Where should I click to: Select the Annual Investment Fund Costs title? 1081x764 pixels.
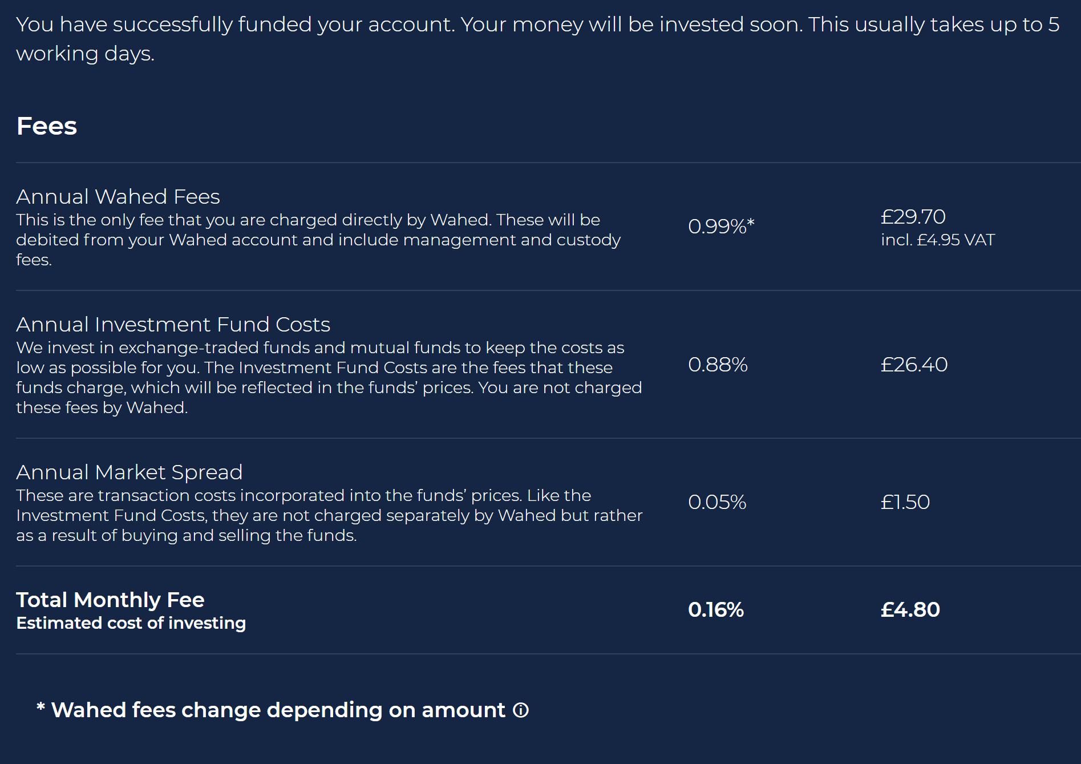coord(173,324)
